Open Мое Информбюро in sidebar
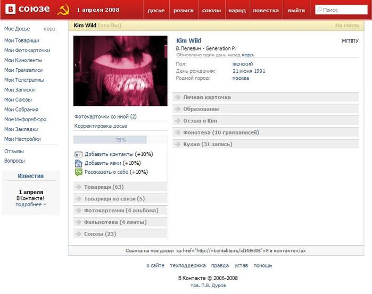This screenshot has height=294, width=372. 26,119
